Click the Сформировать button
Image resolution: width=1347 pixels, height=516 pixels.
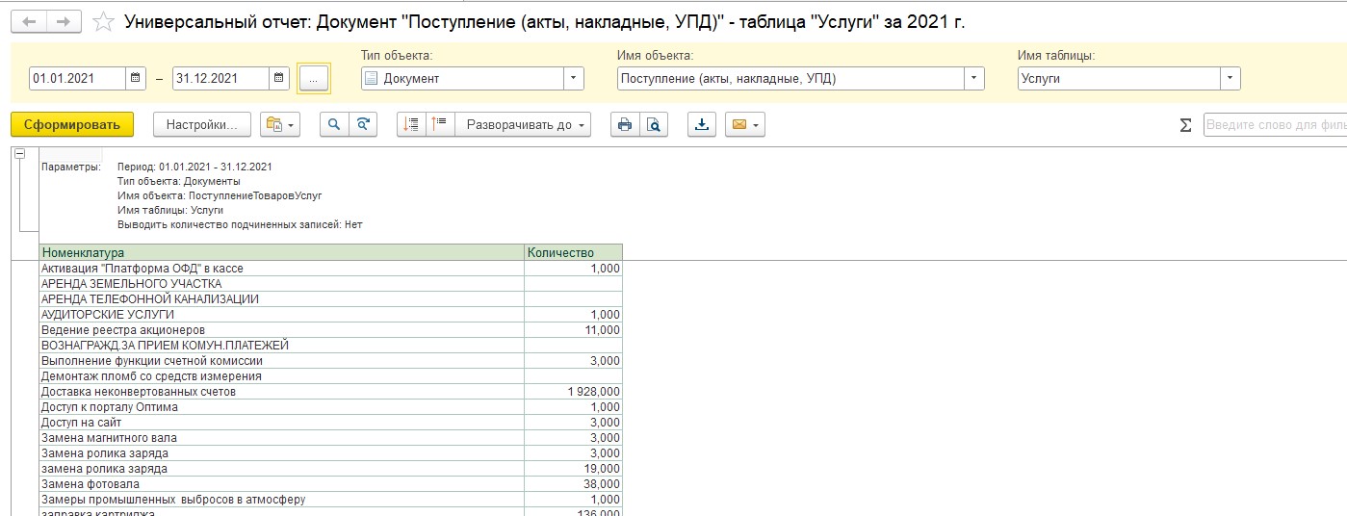(x=72, y=124)
